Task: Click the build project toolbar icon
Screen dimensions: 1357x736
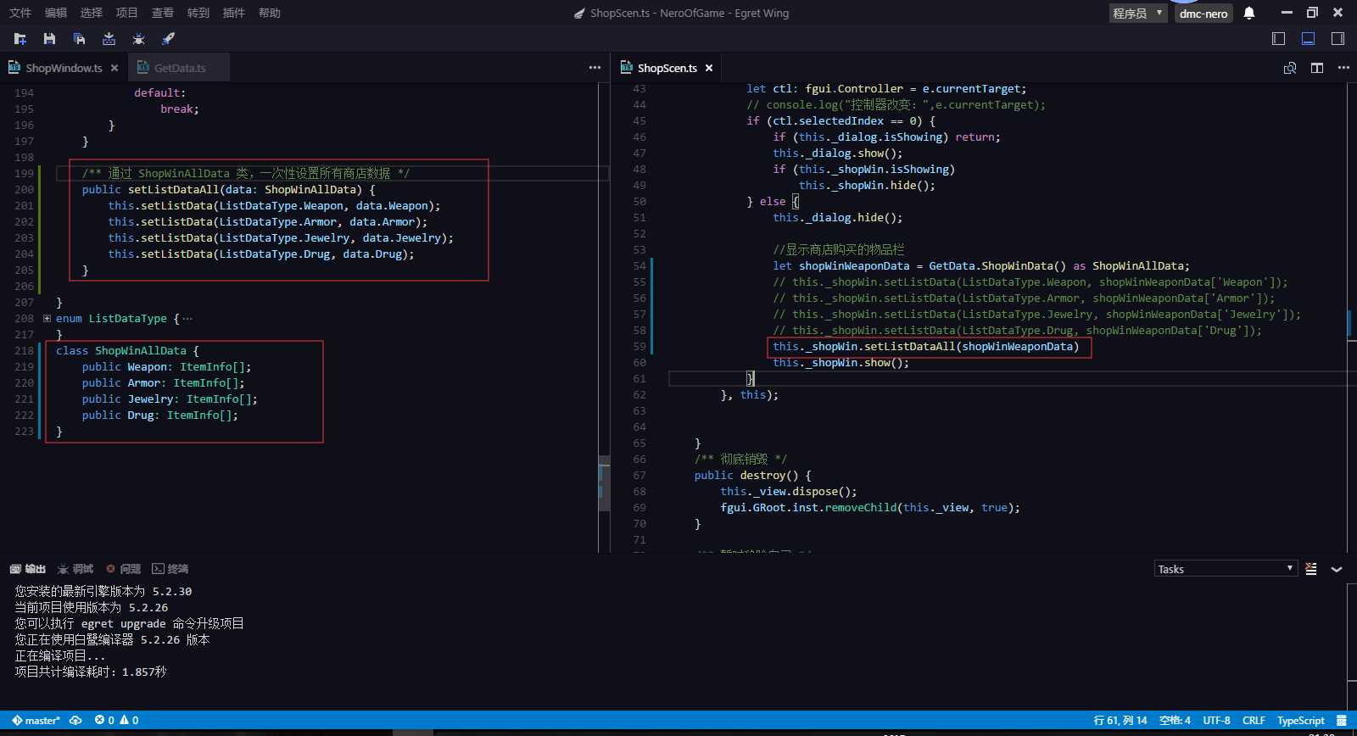Action: click(x=109, y=39)
